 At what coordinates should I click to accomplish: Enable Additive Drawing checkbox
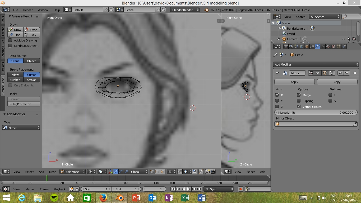tap(10, 40)
